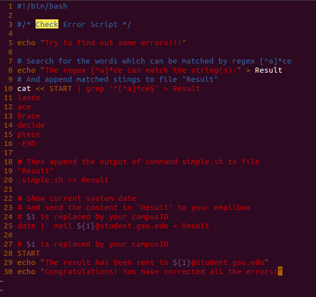Click the word START after cat <<

[60, 88]
